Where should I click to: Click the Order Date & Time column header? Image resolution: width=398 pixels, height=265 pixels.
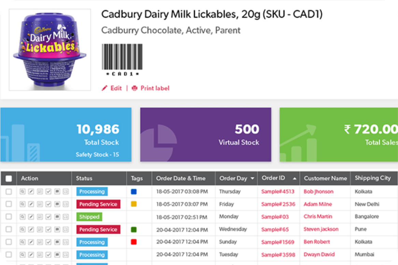(181, 178)
